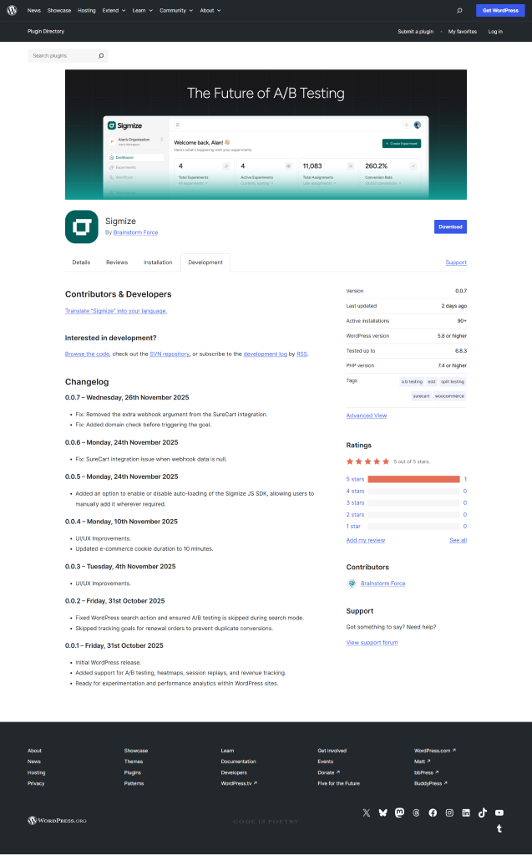
Task: Click Brainstorm Force contributor avatar
Action: [x=352, y=583]
